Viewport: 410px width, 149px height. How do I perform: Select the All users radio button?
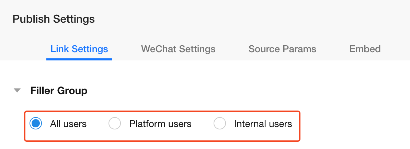tap(36, 124)
